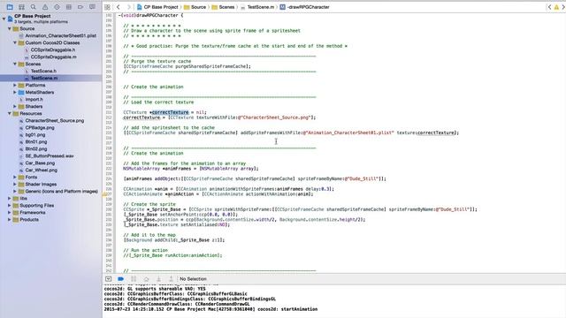This screenshot has width=566, height=318.
Task: Open the Project navigator folder icon
Action: coord(10,7)
